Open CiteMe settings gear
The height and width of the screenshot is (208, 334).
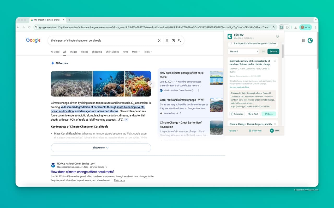click(x=277, y=36)
